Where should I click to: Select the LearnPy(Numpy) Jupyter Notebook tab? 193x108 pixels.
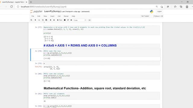coord(13,2)
